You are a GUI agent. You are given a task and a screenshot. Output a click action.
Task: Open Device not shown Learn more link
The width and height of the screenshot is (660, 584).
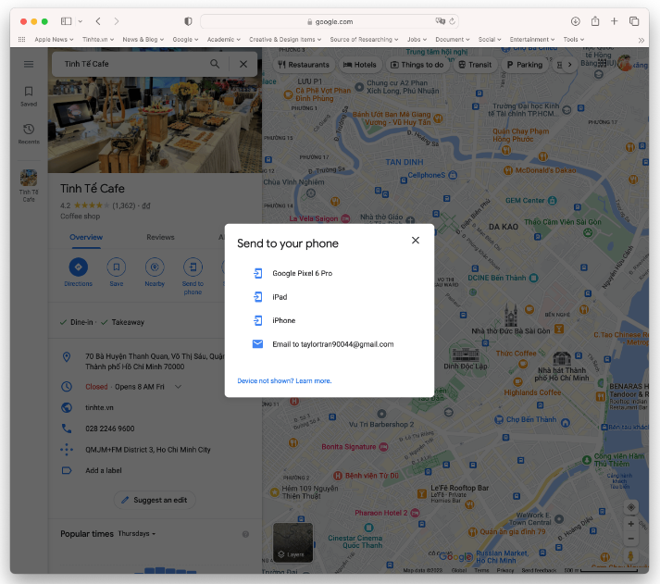[284, 381]
